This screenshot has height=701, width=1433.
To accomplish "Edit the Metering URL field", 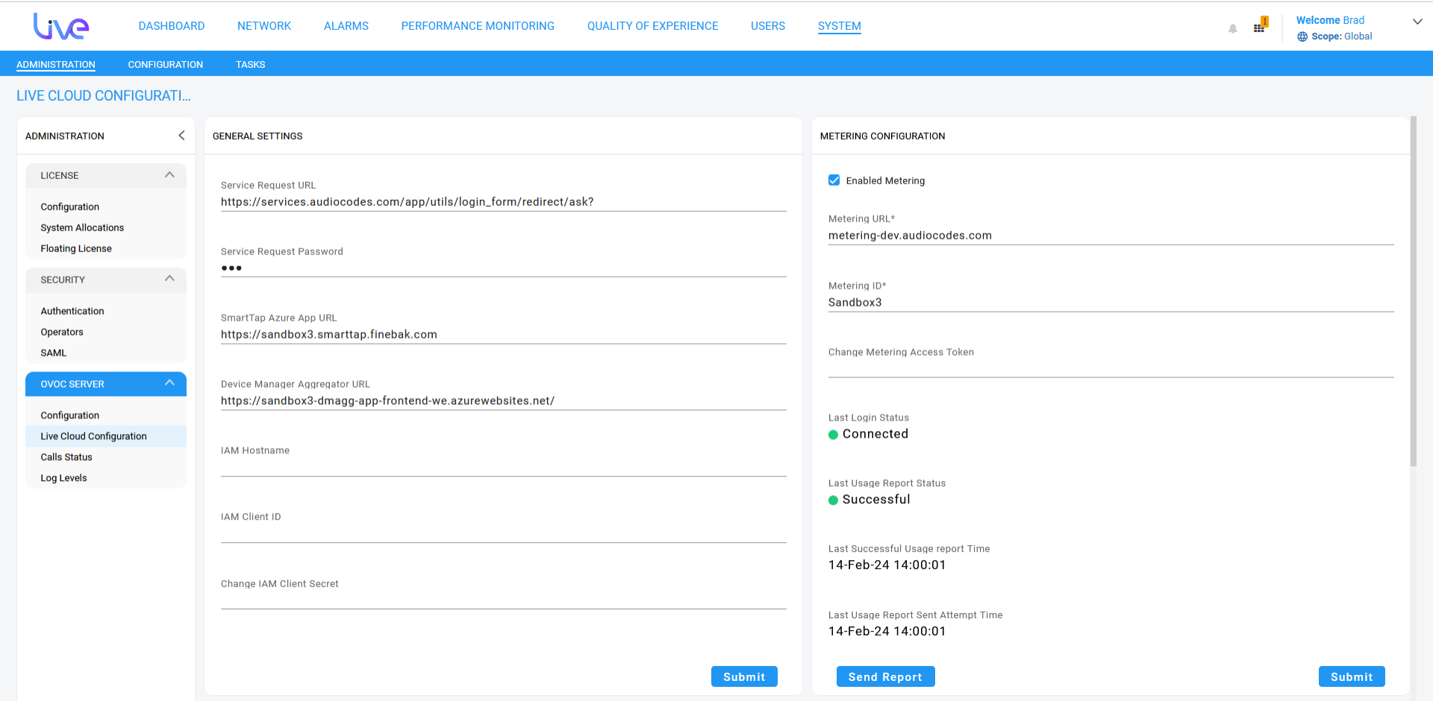I will [x=1111, y=236].
